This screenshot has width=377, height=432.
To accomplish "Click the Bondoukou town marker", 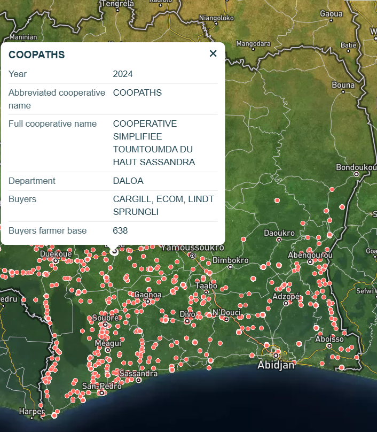I will (x=356, y=174).
